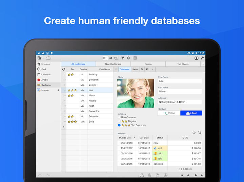Open the info tab in detail pane

(x=152, y=69)
